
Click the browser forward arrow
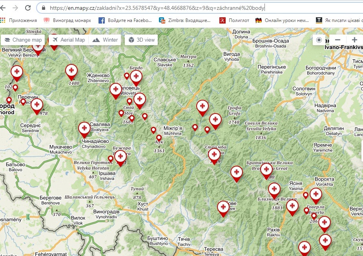[x=15, y=8]
